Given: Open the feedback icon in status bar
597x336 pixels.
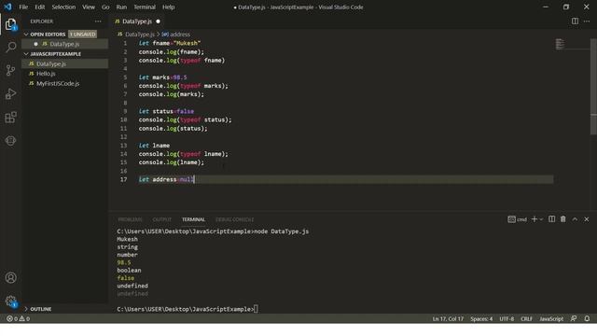Looking at the screenshot, I should (574, 318).
